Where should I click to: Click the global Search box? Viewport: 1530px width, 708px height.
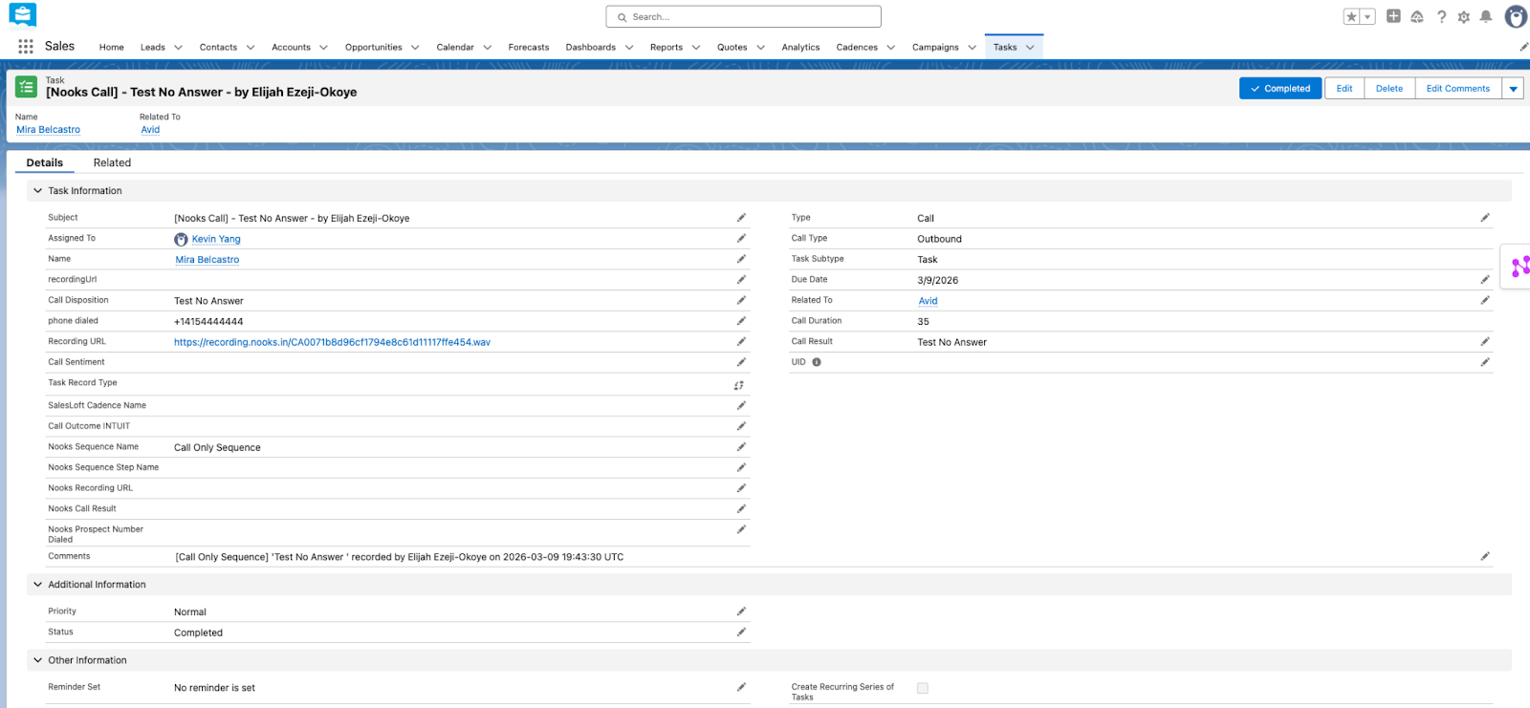[x=743, y=17]
